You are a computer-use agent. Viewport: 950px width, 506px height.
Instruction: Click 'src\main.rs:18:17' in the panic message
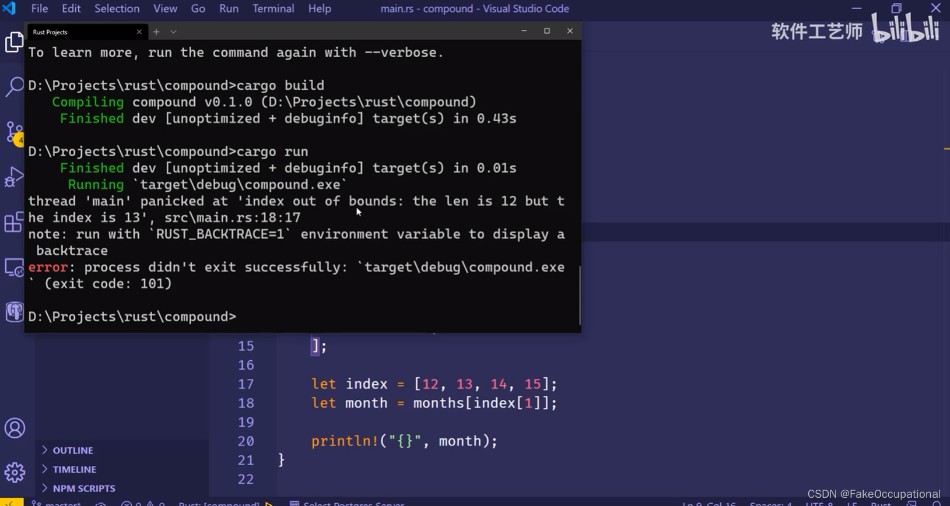click(233, 218)
